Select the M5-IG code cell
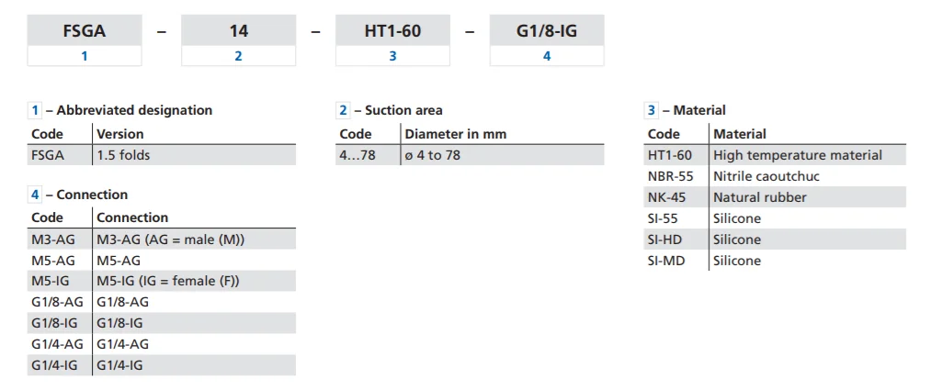Screen dimensions: 931x390 [60, 281]
